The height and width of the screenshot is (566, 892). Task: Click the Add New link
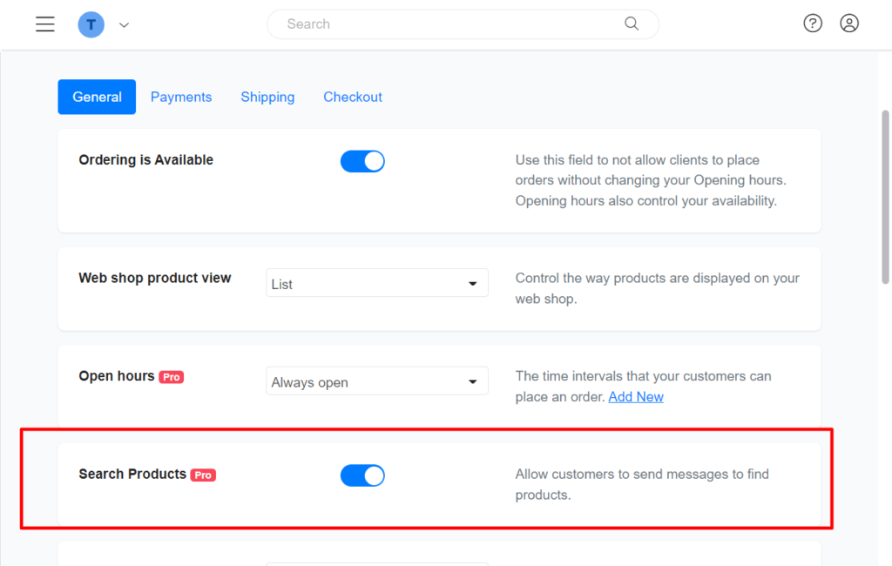(636, 397)
